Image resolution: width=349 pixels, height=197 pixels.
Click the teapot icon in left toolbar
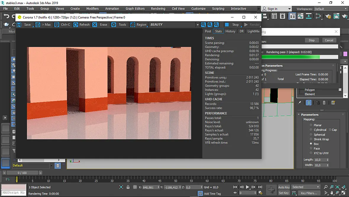(7, 25)
